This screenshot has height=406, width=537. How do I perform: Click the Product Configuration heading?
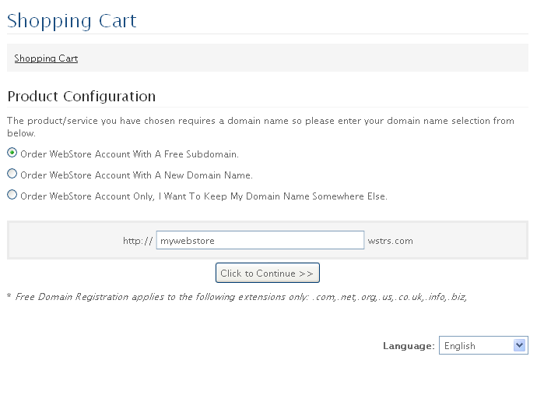(x=82, y=97)
